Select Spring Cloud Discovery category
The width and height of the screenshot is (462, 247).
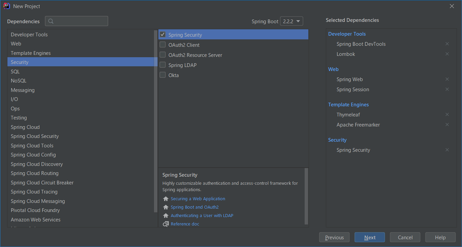tap(80, 164)
